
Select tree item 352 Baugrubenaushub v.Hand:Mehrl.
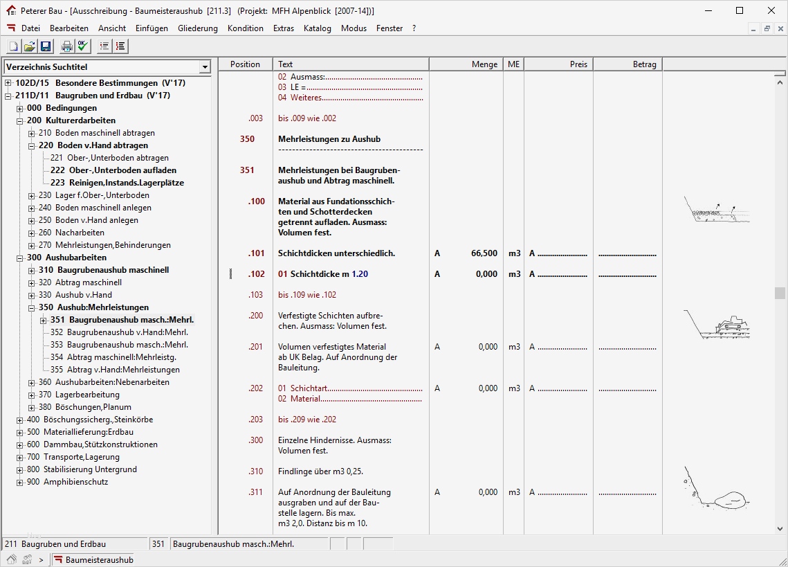(x=119, y=332)
